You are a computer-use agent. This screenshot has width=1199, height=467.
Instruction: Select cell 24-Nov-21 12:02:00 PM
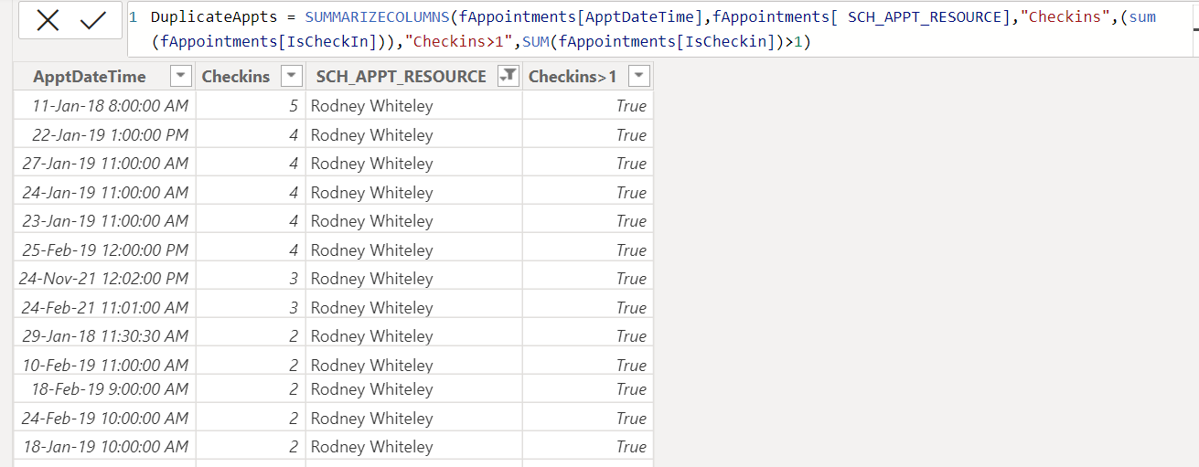(x=104, y=279)
